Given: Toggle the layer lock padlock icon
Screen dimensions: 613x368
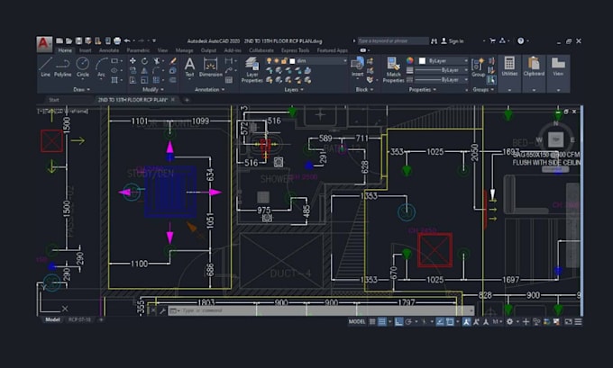Looking at the screenshot, I should coord(284,61).
